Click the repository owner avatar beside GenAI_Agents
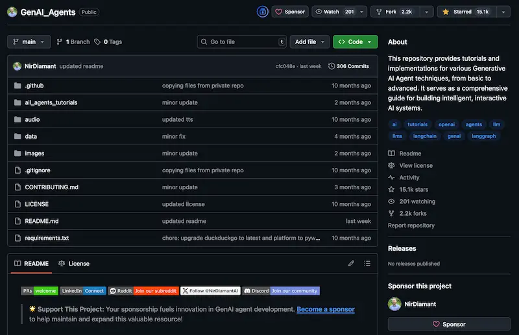The width and height of the screenshot is (519, 335). coord(12,12)
